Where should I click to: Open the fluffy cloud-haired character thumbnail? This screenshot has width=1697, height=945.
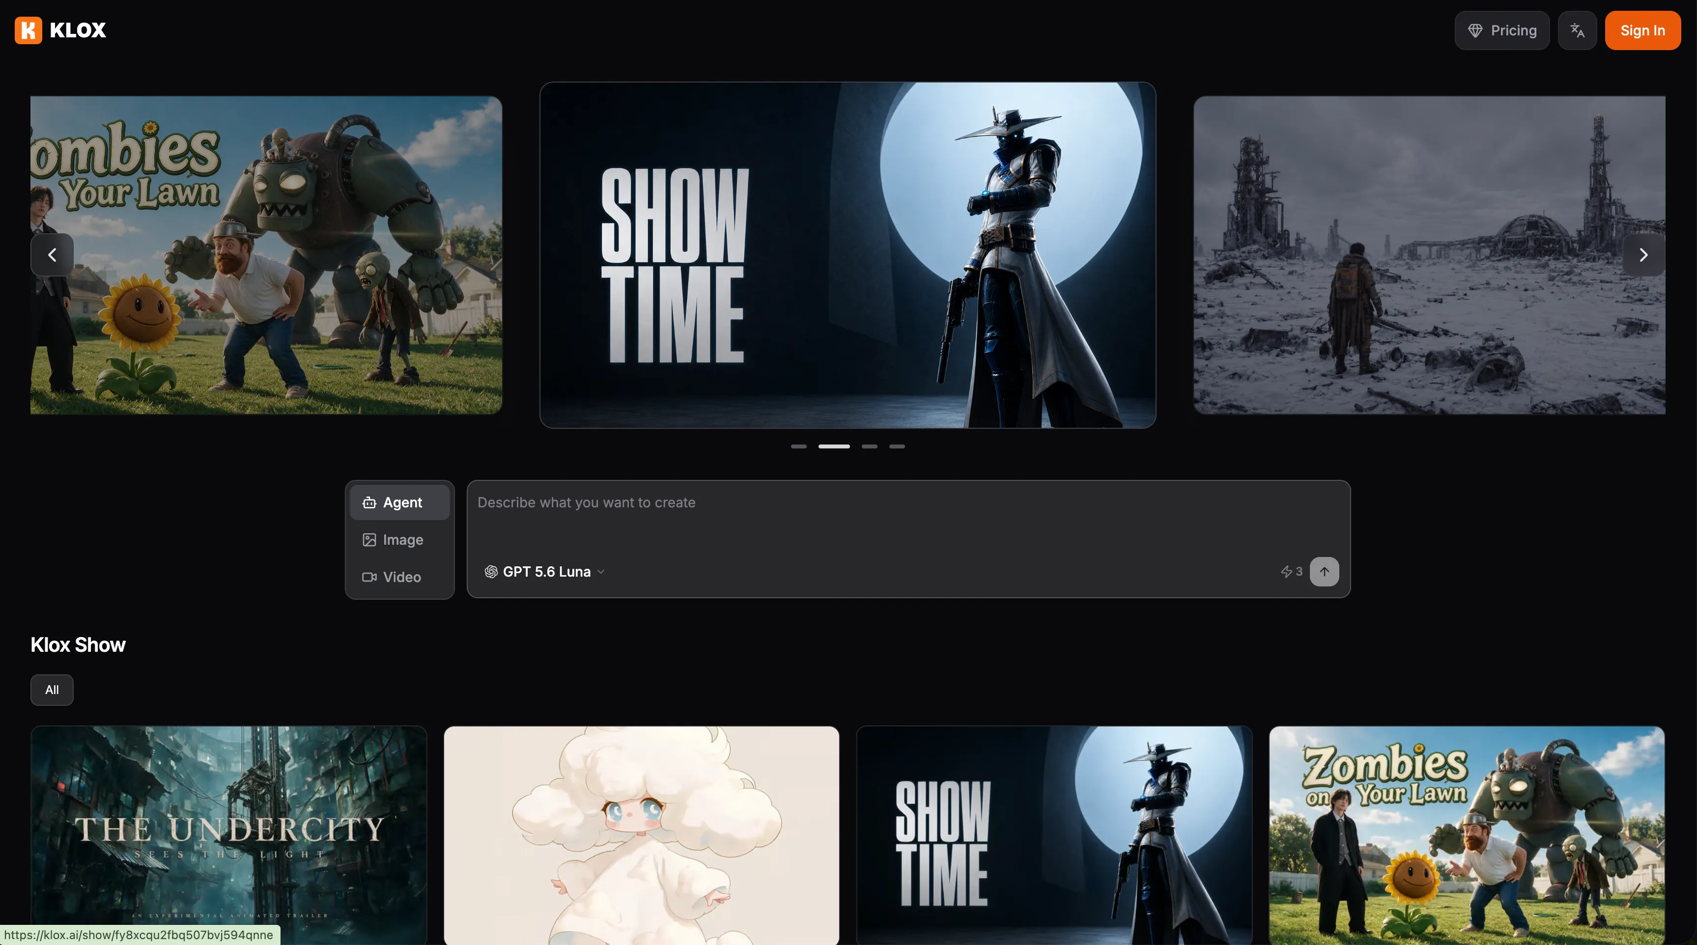coord(642,835)
